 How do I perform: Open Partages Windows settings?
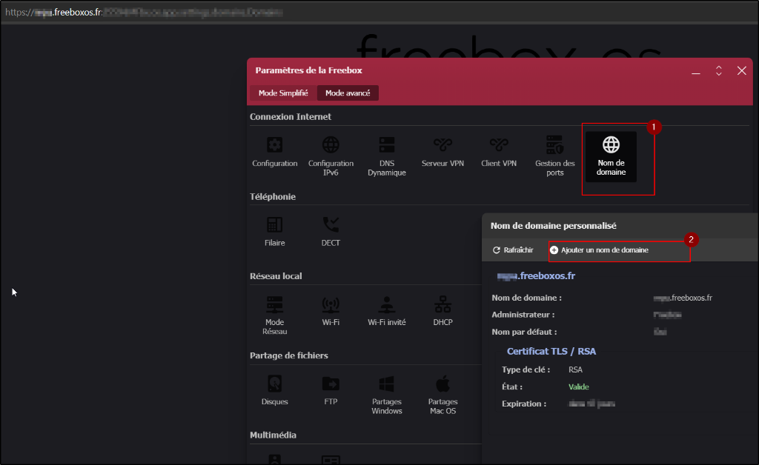(387, 395)
